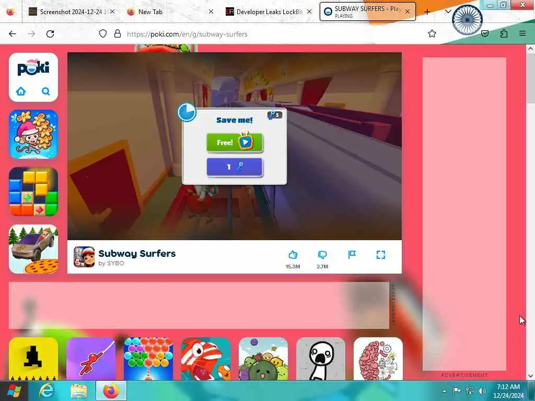Close the SUBWAY SURFERS tab
Screen dimensions: 535x401
point(408,11)
